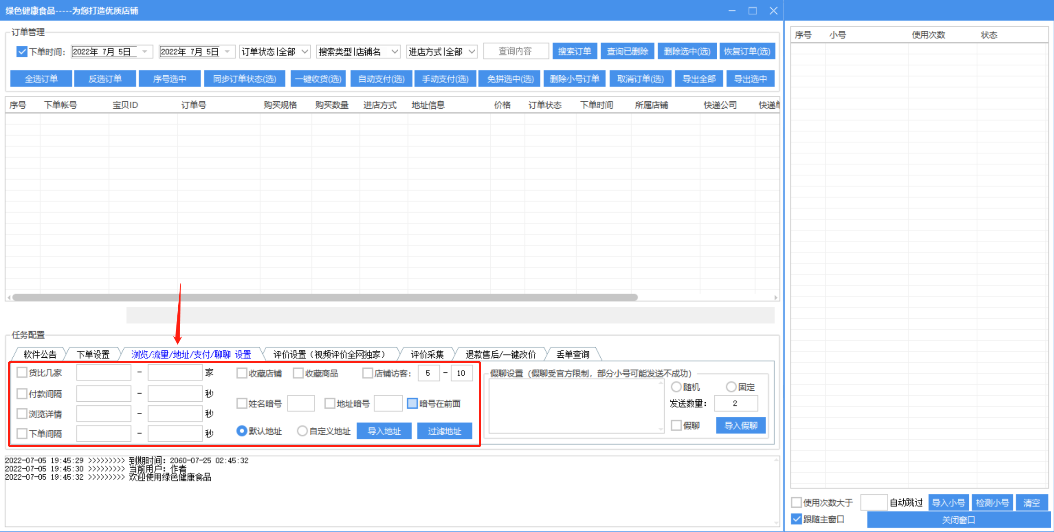Click the 导出选中 button

pyautogui.click(x=750, y=79)
